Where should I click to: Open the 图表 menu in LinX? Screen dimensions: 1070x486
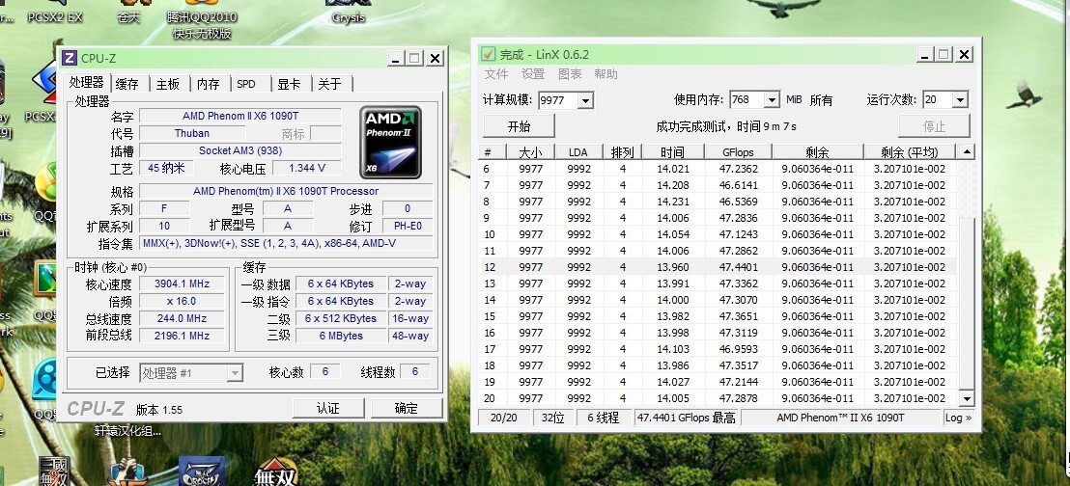coord(570,74)
